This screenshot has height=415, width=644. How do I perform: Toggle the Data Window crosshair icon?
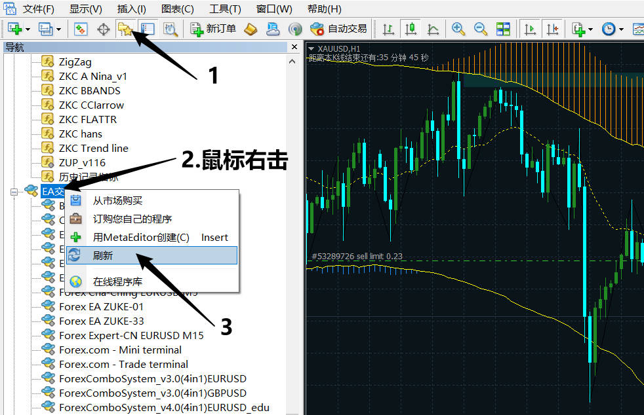pos(103,29)
